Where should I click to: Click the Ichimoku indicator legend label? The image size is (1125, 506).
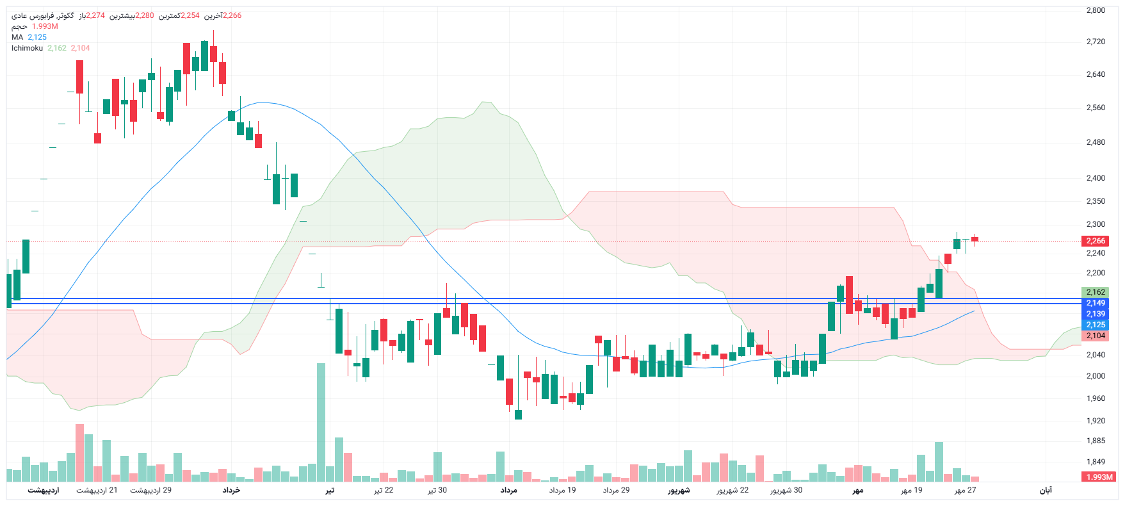[27, 48]
